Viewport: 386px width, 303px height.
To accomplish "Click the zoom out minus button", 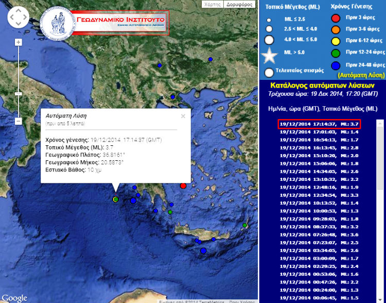I will (19, 121).
